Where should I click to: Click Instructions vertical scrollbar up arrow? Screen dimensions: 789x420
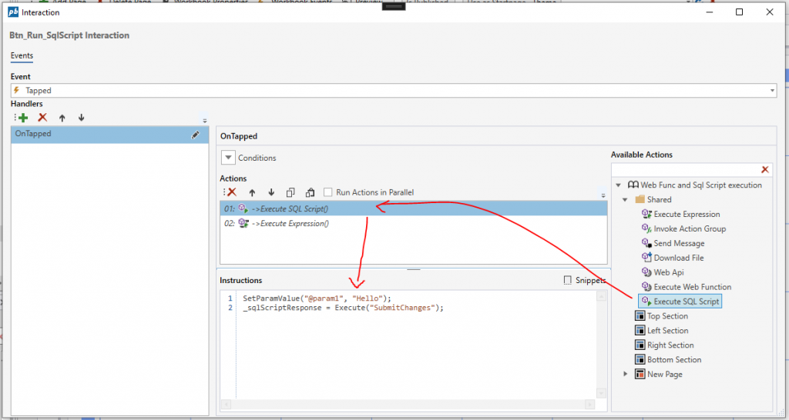[x=601, y=296]
